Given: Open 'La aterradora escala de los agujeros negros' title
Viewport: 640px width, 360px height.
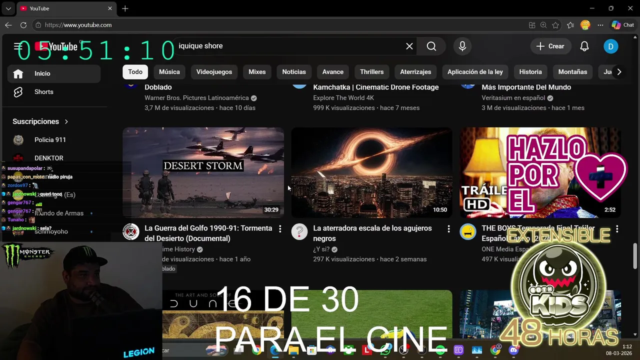Looking at the screenshot, I should pyautogui.click(x=372, y=233).
